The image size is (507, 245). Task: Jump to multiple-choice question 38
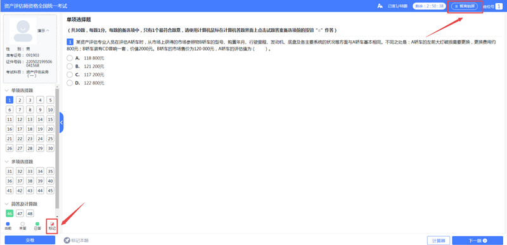(30, 181)
